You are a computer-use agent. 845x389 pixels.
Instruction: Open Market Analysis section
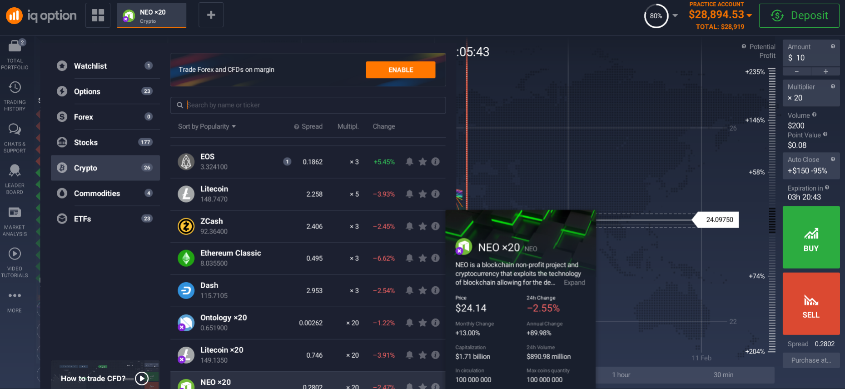coord(15,221)
